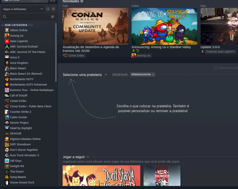Click the library search magnifier icon
Screen dimensions: 238x189
click(x=4, y=17)
